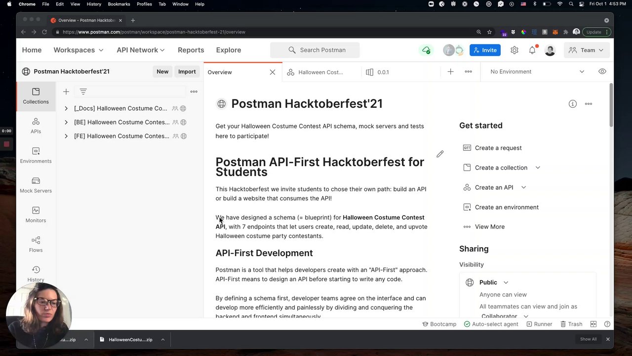Close the Overview tab

[273, 72]
